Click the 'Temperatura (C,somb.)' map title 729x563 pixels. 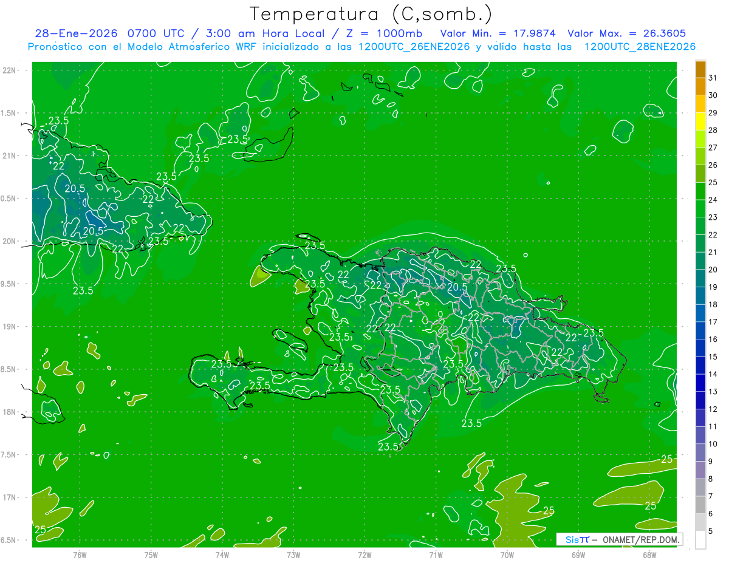pos(371,14)
